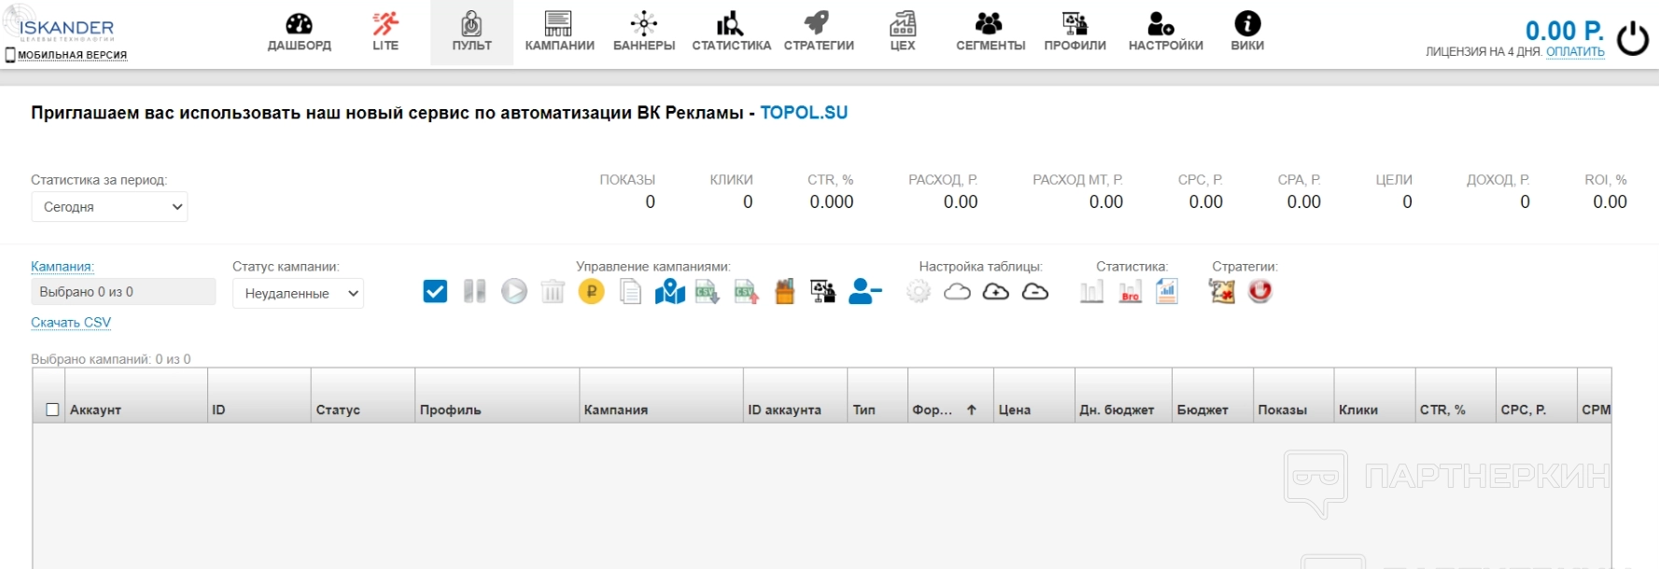
Task: Expand the campaign status dropdown 'Неудаленные'
Action: (298, 294)
